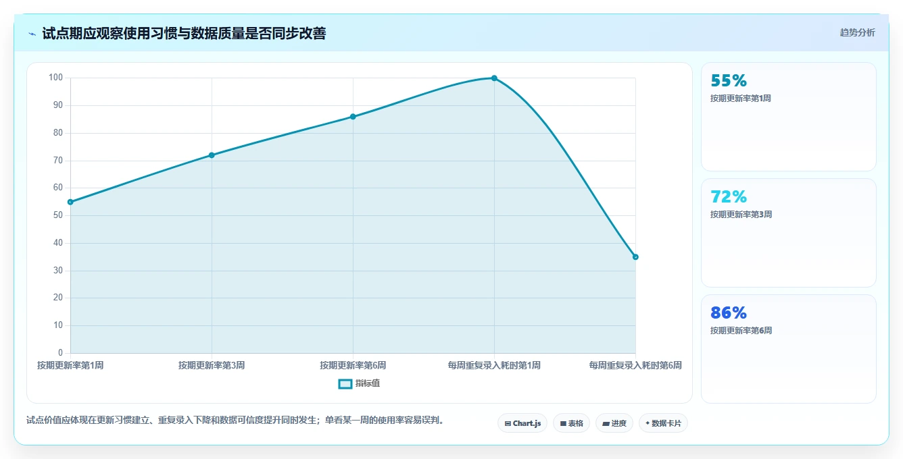Click x-axis label 按期更新率第1周
903x459 pixels.
70,365
